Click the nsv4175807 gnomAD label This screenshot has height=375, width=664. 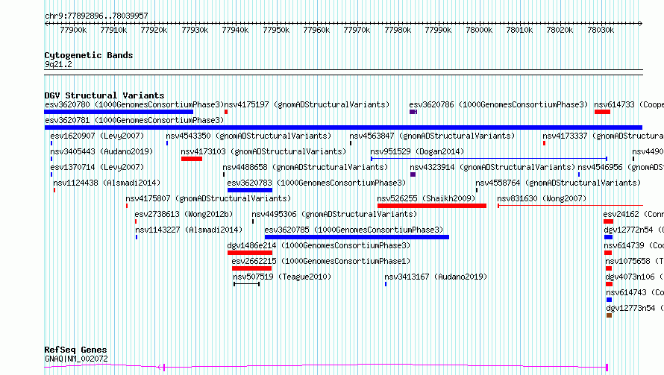tap(208, 198)
